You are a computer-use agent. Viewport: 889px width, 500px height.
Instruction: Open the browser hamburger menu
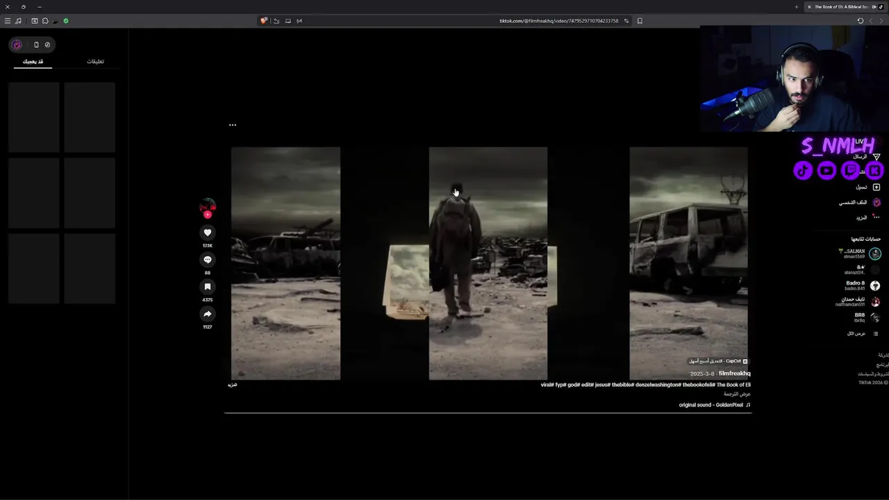coord(8,21)
